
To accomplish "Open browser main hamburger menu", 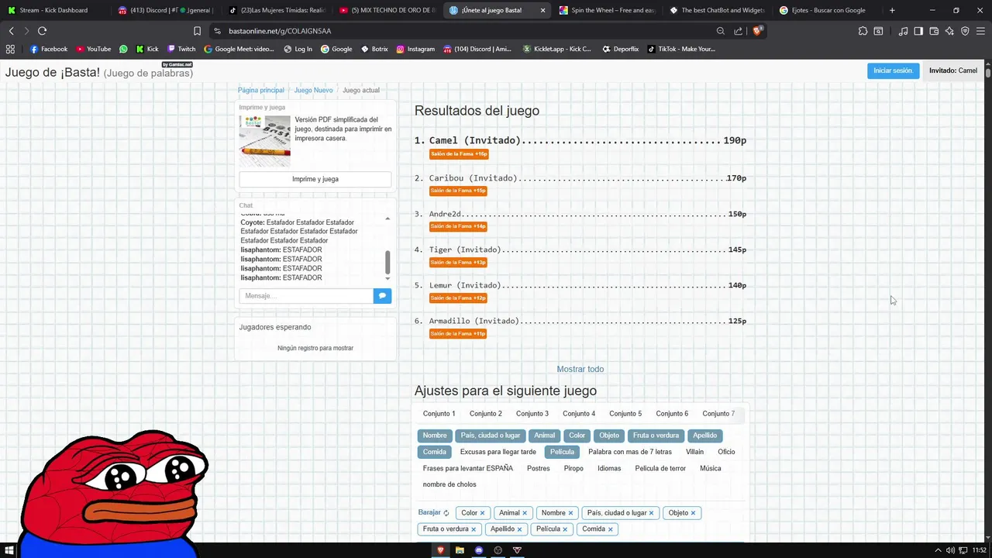I will point(980,31).
